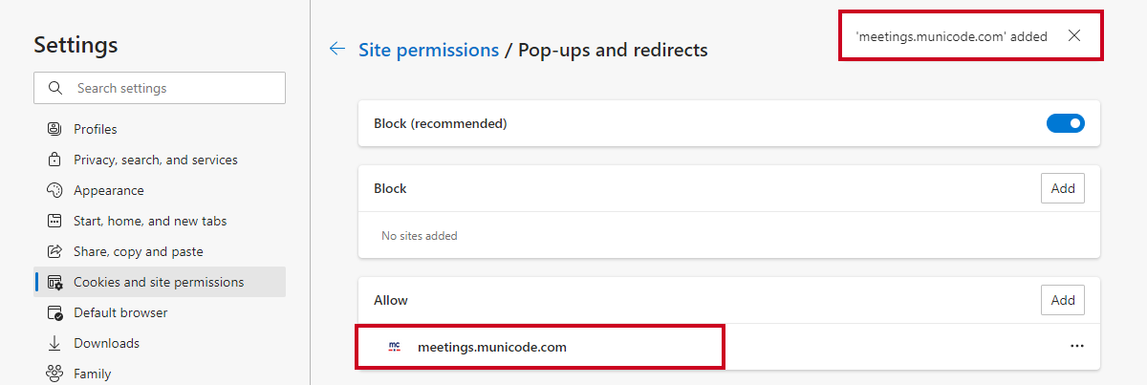The image size is (1147, 385).
Task: Click the Default browser icon
Action: (x=54, y=312)
